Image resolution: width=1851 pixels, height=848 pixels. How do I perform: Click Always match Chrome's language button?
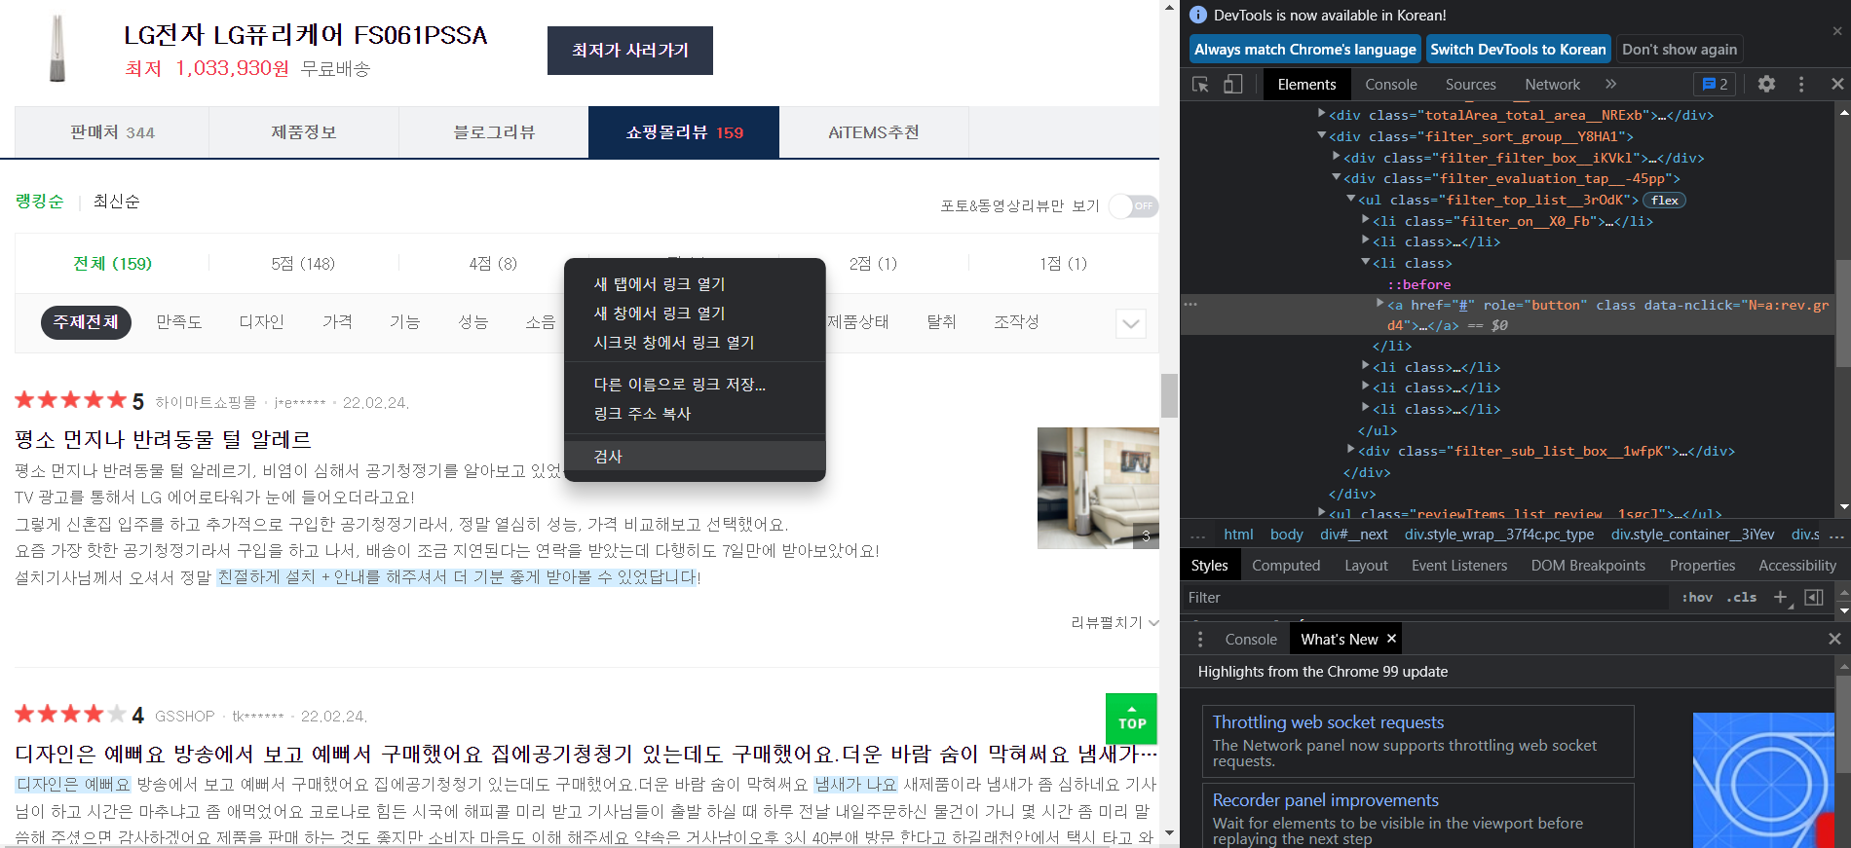[1304, 49]
